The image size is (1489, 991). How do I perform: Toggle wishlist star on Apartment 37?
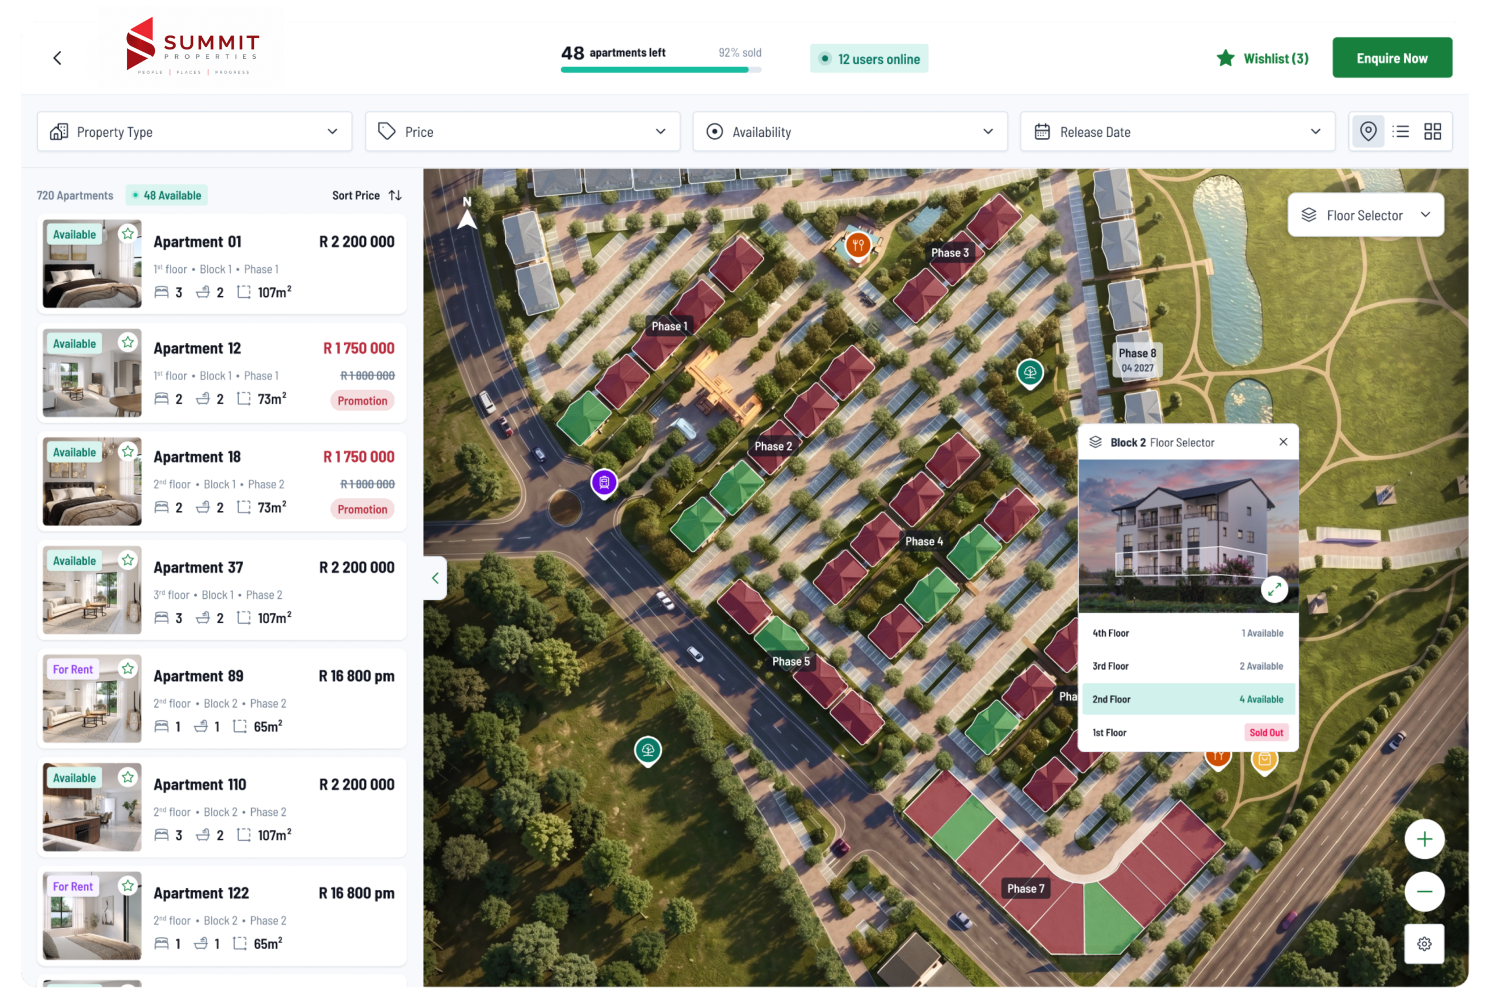pyautogui.click(x=128, y=560)
